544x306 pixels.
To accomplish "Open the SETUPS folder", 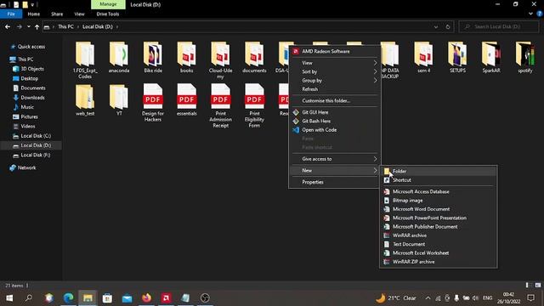I will click(457, 58).
